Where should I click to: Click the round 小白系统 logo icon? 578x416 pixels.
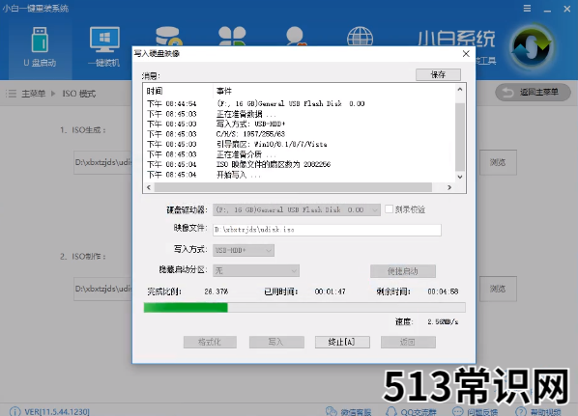tap(532, 46)
